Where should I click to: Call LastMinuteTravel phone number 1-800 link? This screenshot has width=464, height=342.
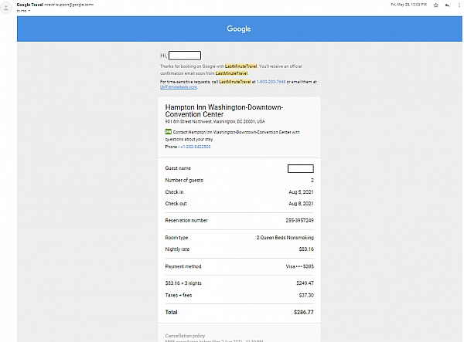pyautogui.click(x=271, y=82)
